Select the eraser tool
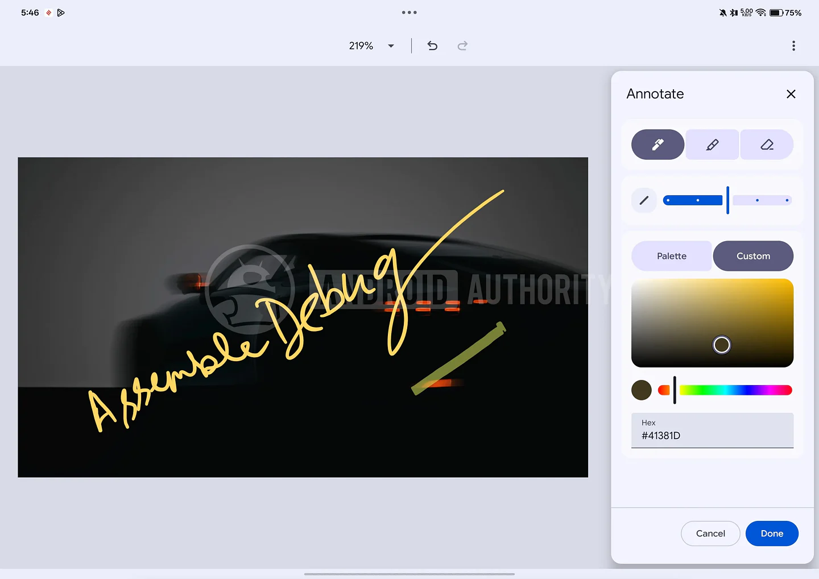The width and height of the screenshot is (819, 579). [767, 144]
